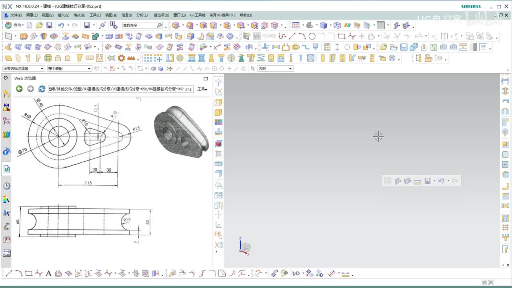The image size is (512, 288).
Task: Click the Open folder icon
Action: (x=39, y=25)
